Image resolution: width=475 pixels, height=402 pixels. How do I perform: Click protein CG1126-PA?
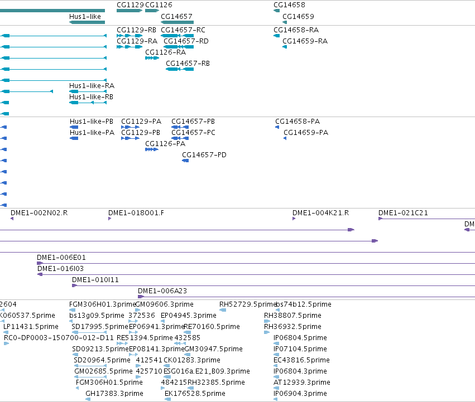click(x=152, y=149)
